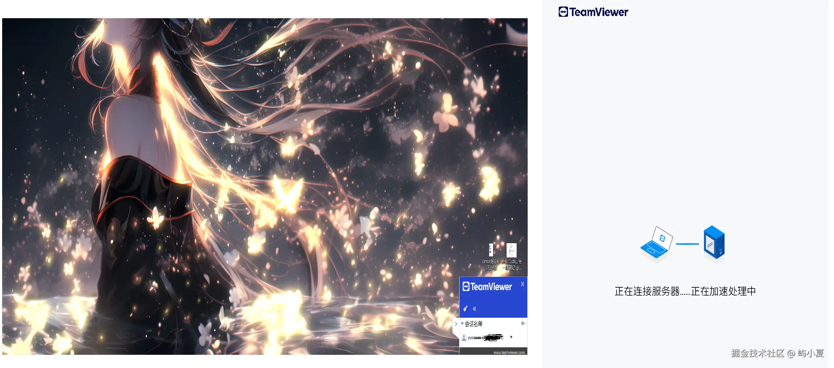834x368 pixels.
Task: Open the 会话名单 gear settings dropdown
Action: (523, 323)
